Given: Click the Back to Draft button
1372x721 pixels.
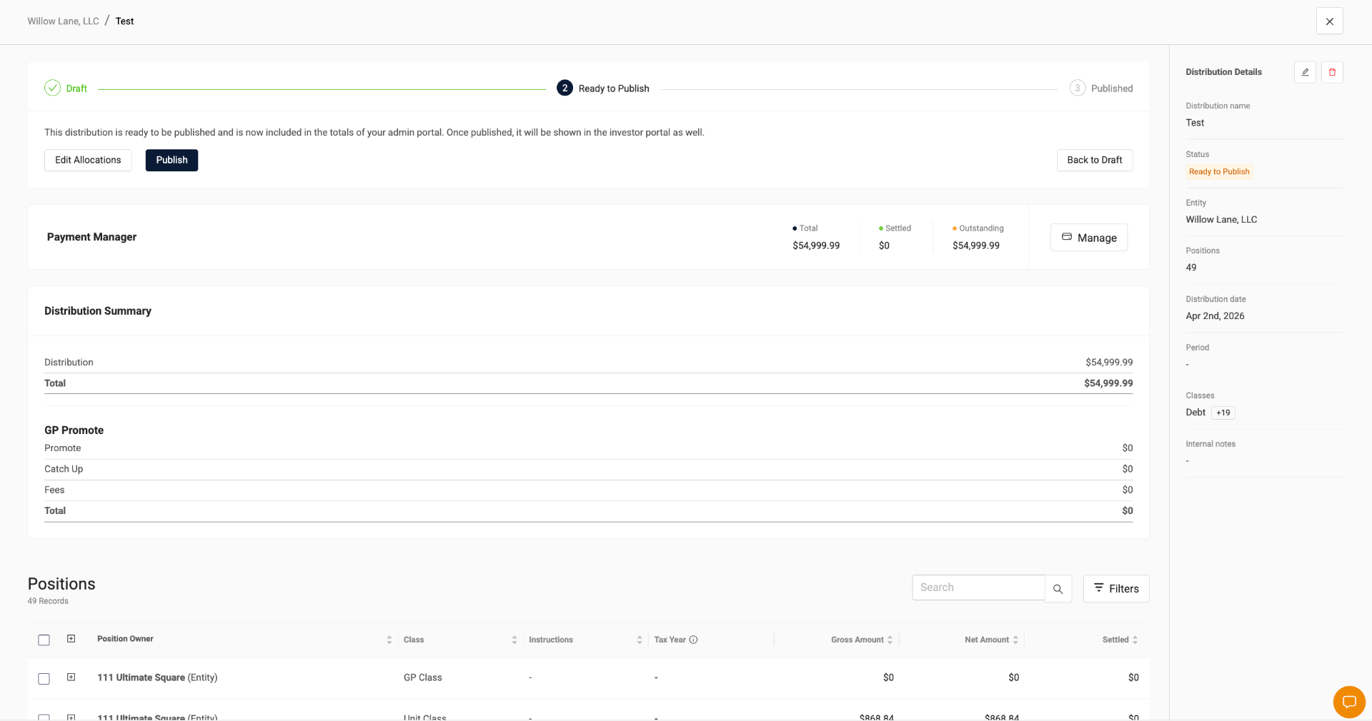Looking at the screenshot, I should (x=1094, y=160).
